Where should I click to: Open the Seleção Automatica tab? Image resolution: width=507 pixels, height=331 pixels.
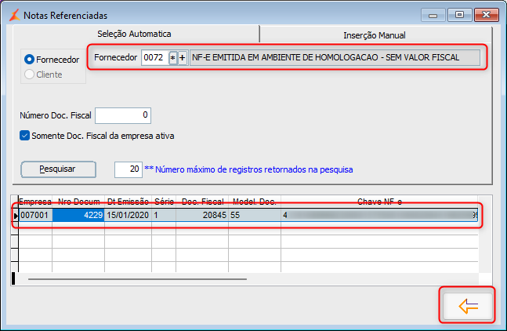click(x=134, y=34)
